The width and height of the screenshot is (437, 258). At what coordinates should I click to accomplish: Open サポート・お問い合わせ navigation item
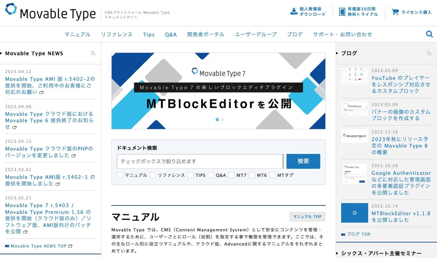click(x=343, y=34)
